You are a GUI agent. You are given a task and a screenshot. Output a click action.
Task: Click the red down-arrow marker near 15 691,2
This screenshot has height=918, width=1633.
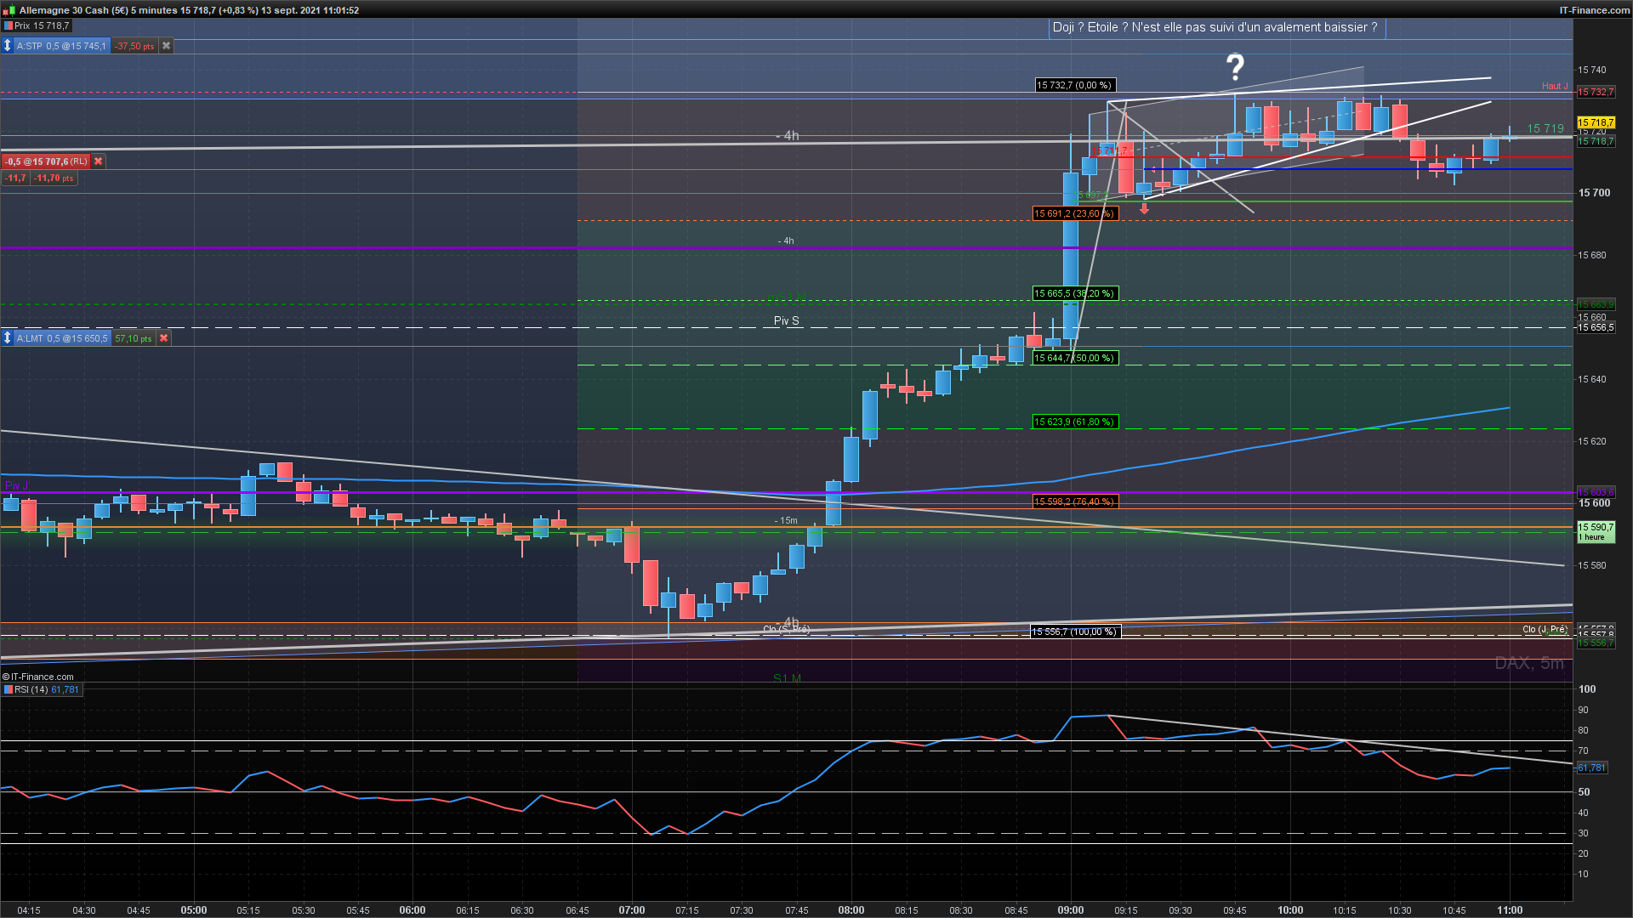coord(1144,208)
